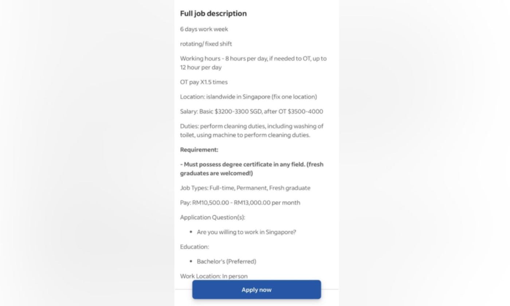This screenshot has height=306, width=510.
Task: Click the "rotating/ fixed shift" text
Action: 206,44
